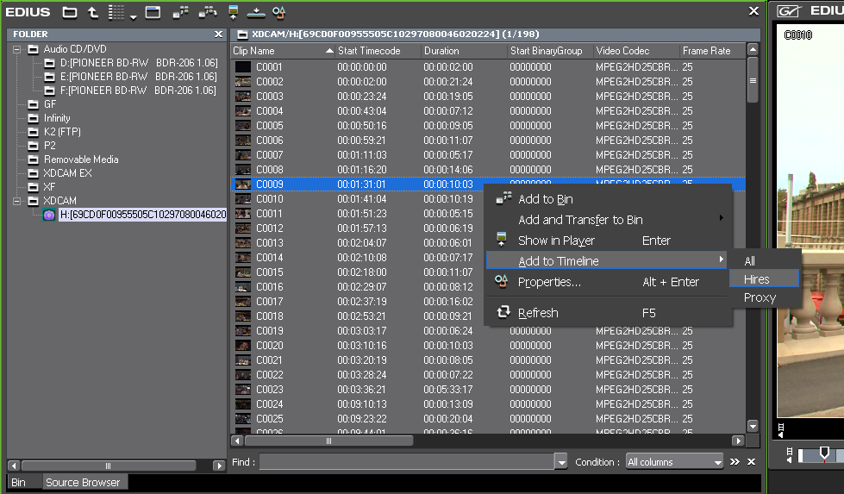Click the move up one folder icon
Image resolution: width=844 pixels, height=494 pixels.
pyautogui.click(x=93, y=12)
